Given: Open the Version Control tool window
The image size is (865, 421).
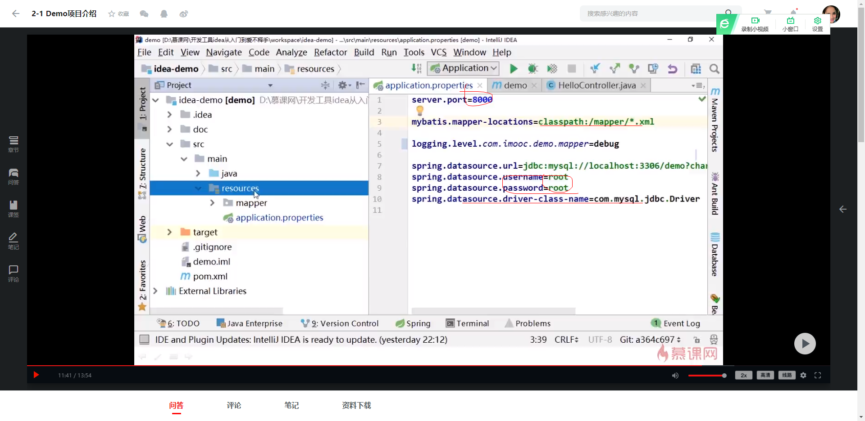Looking at the screenshot, I should [x=340, y=323].
